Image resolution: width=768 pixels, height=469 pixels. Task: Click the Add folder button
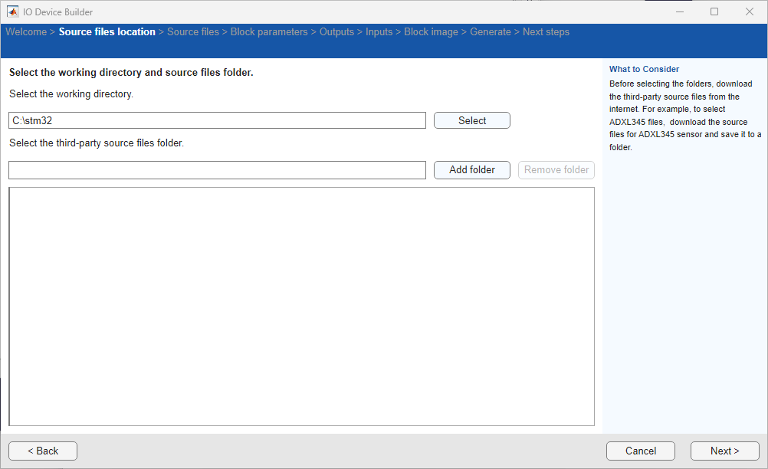(x=471, y=170)
